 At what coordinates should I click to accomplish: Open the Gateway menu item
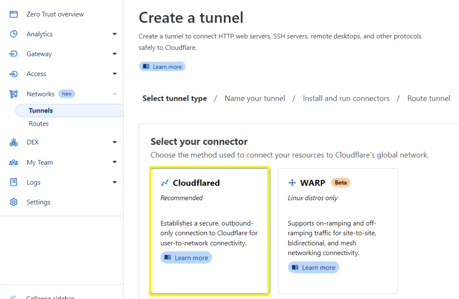point(39,54)
